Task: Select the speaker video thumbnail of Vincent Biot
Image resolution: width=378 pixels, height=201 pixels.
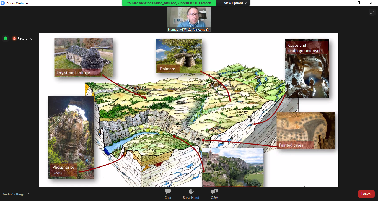Action: [189, 19]
